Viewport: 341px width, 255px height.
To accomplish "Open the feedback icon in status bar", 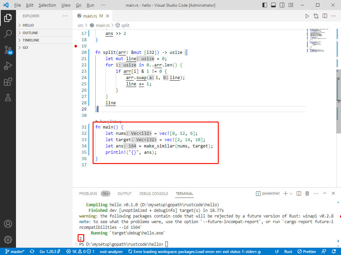I will coord(324,252).
